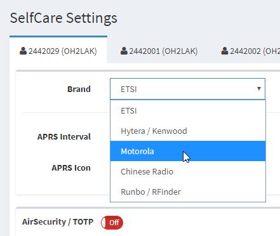Viewport: 280px width, 236px height.
Task: Click the APRS Icon label
Action: click(71, 167)
